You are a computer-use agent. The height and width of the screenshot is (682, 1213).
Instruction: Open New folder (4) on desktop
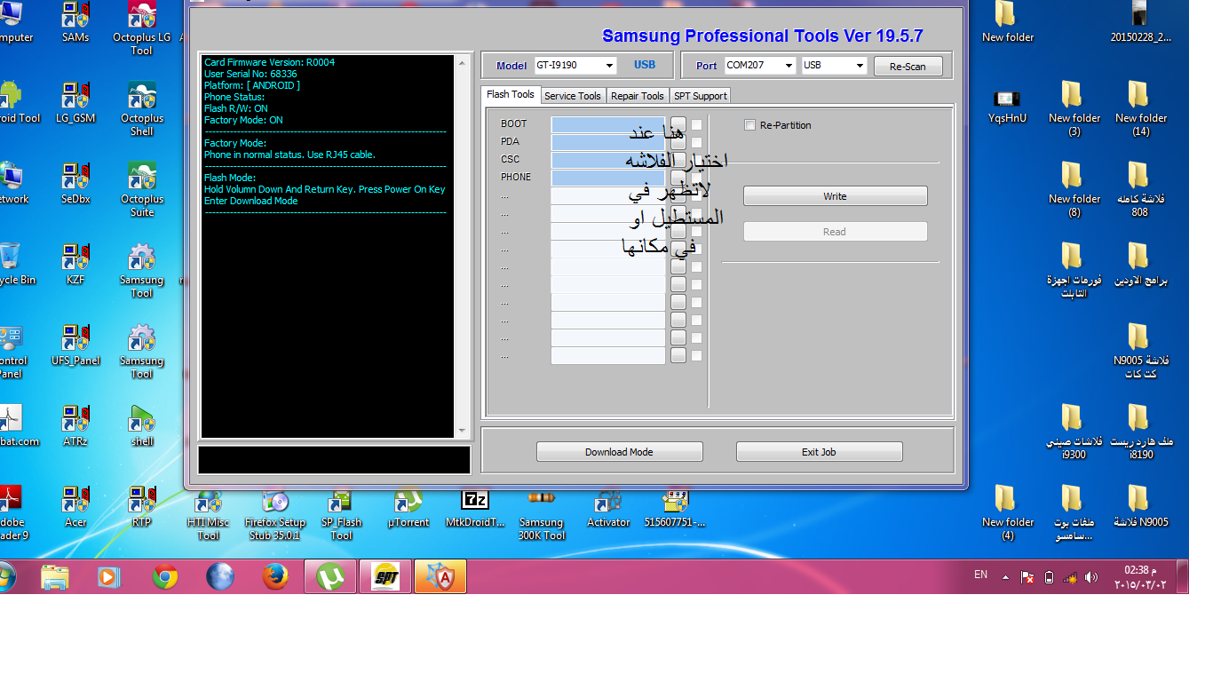(x=1007, y=513)
